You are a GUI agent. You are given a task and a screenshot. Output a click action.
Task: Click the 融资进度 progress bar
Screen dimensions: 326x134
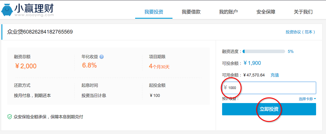(x=264, y=51)
